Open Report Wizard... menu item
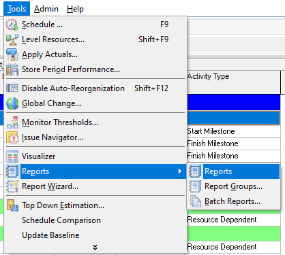Image resolution: width=285 pixels, height=255 pixels. (x=95, y=186)
